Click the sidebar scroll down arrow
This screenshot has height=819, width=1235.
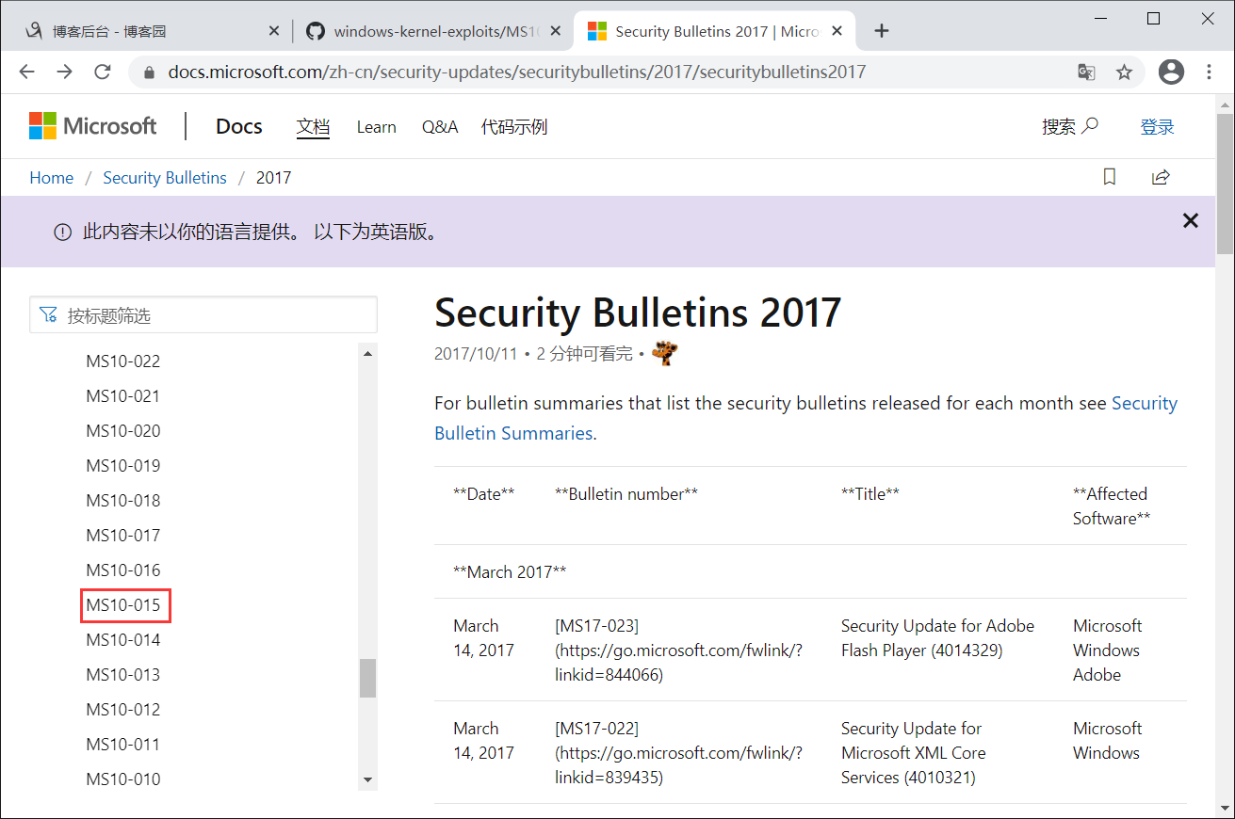pos(367,780)
